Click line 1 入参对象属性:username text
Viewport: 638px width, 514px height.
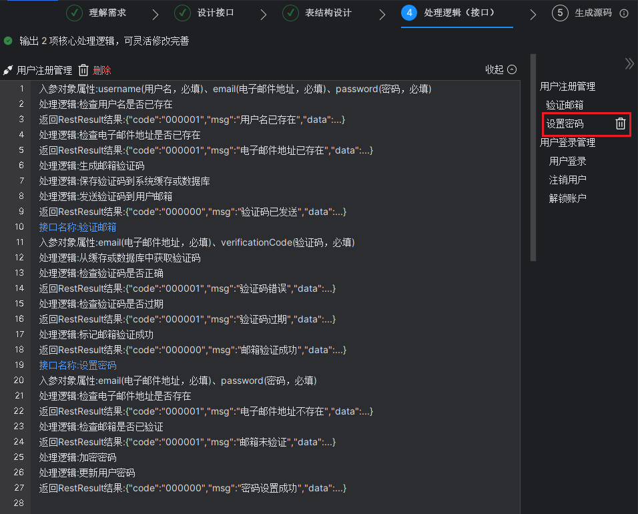[x=235, y=89]
